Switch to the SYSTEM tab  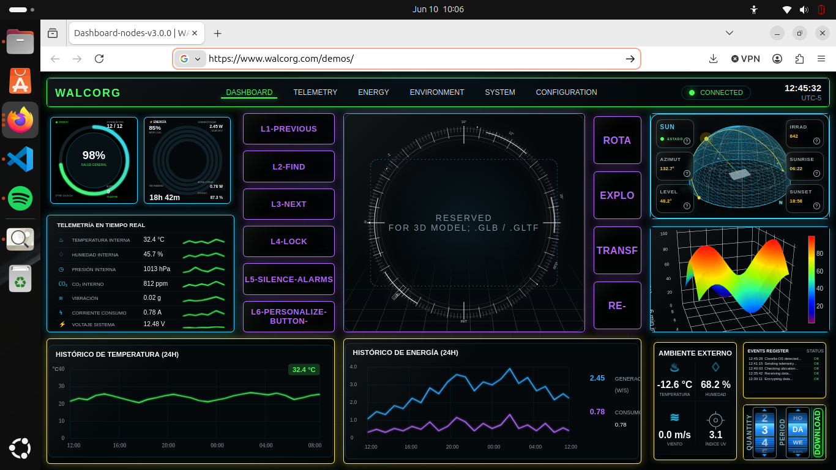(x=500, y=92)
